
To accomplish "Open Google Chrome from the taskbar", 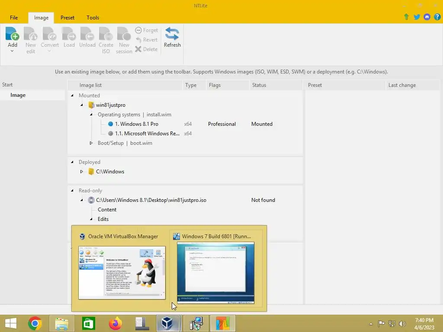I will [x=35, y=323].
